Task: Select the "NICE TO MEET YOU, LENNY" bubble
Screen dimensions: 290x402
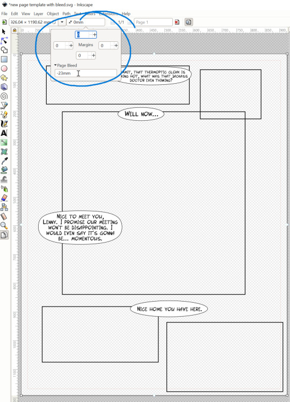Action: [x=81, y=228]
